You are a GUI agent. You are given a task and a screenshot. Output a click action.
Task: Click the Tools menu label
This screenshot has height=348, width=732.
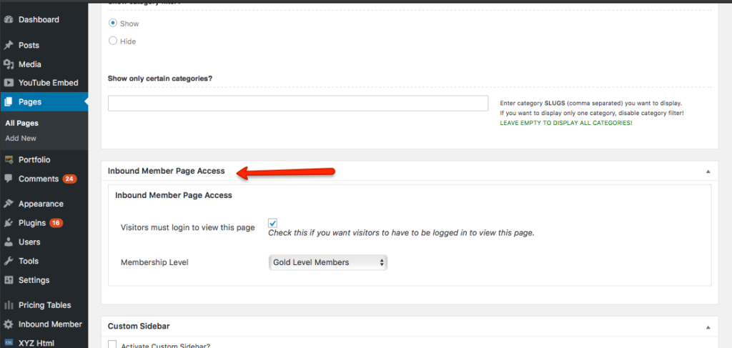(29, 262)
